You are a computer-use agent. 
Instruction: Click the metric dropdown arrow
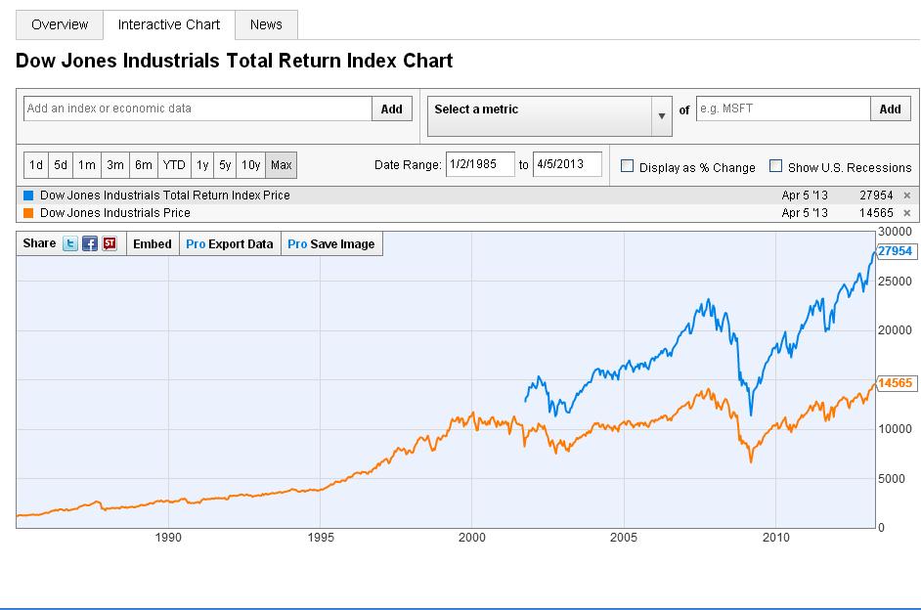click(661, 116)
